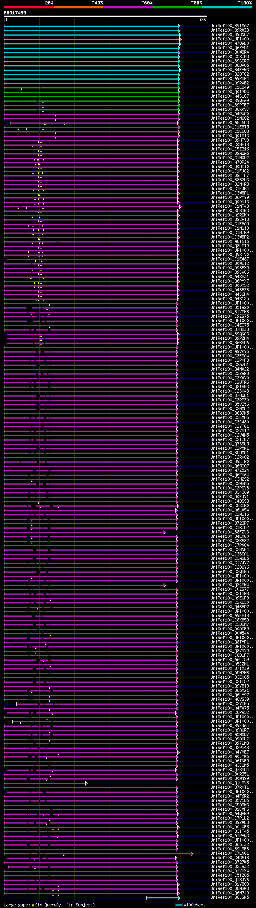256x908 pixels.
Task: Click the cyan alignment bar for UniRef100_Q6JSK5
Action: (x=162, y=898)
